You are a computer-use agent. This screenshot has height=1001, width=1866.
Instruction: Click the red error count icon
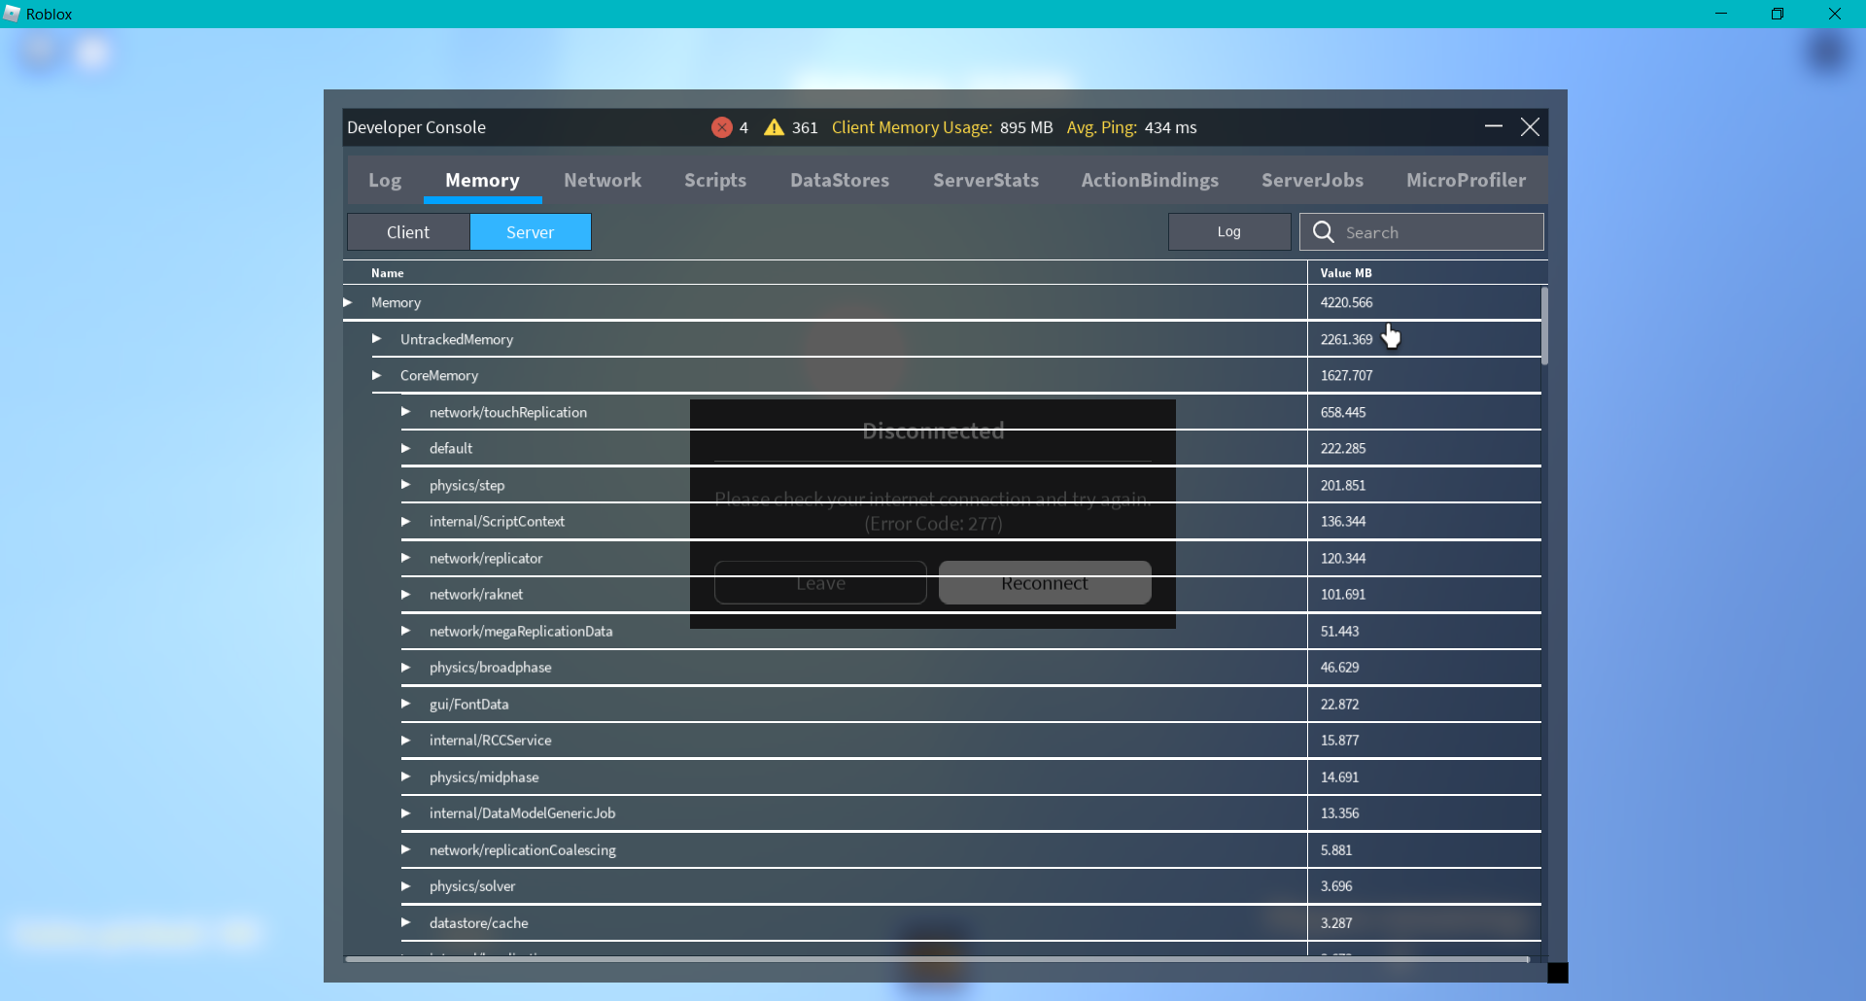[721, 127]
